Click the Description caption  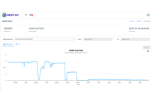(x=33, y=31)
